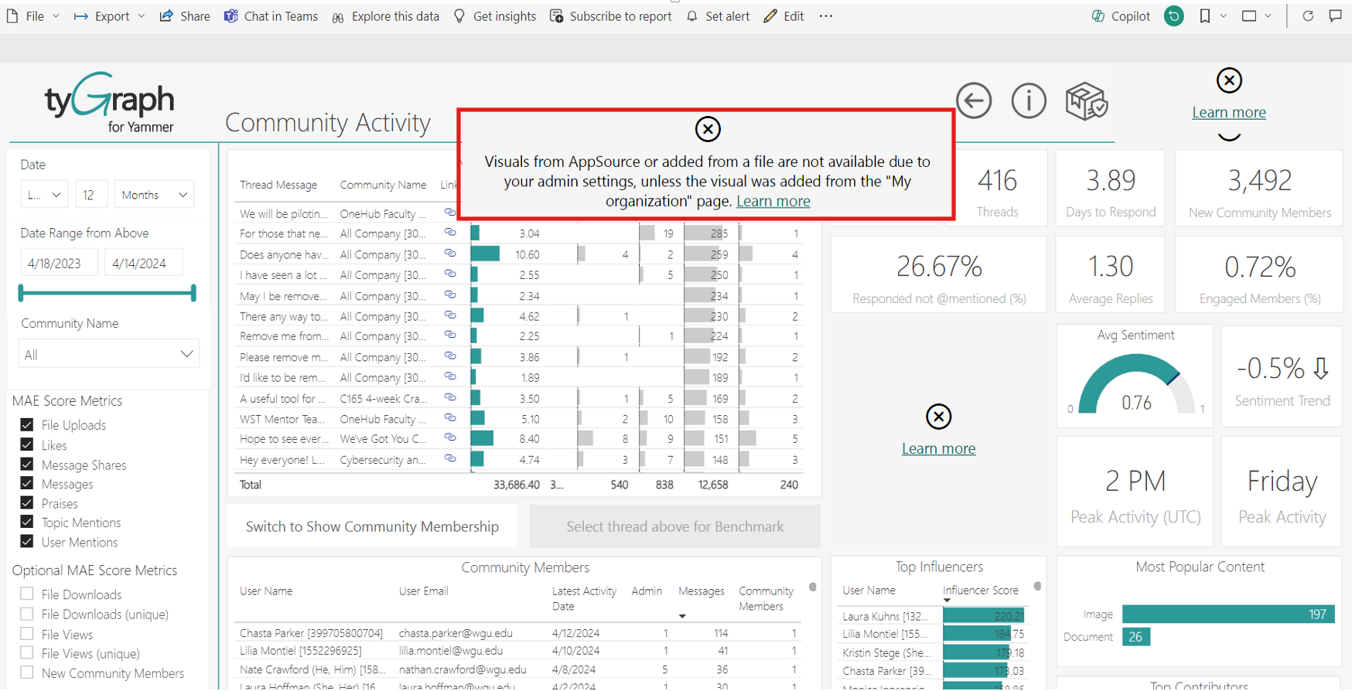Open the File menu

coord(33,16)
